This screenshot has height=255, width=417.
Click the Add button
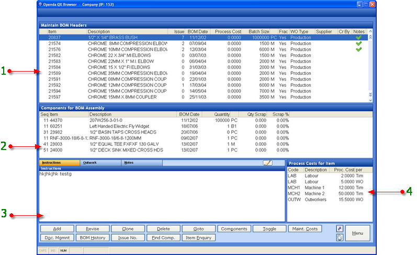point(57,229)
